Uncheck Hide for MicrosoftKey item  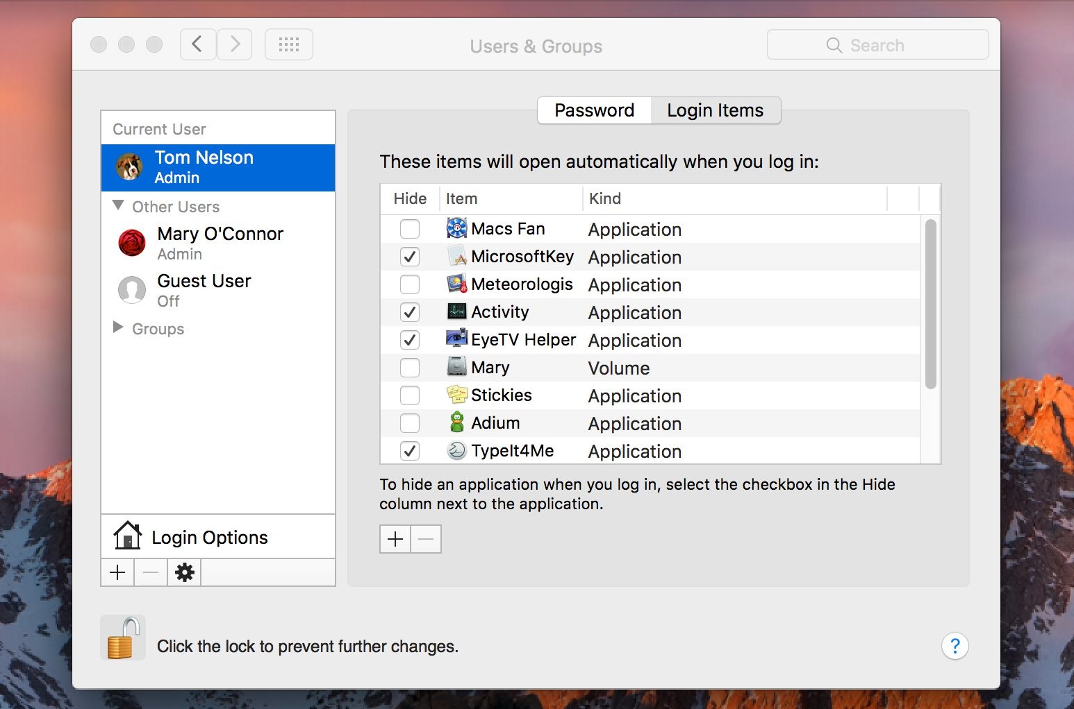point(410,257)
